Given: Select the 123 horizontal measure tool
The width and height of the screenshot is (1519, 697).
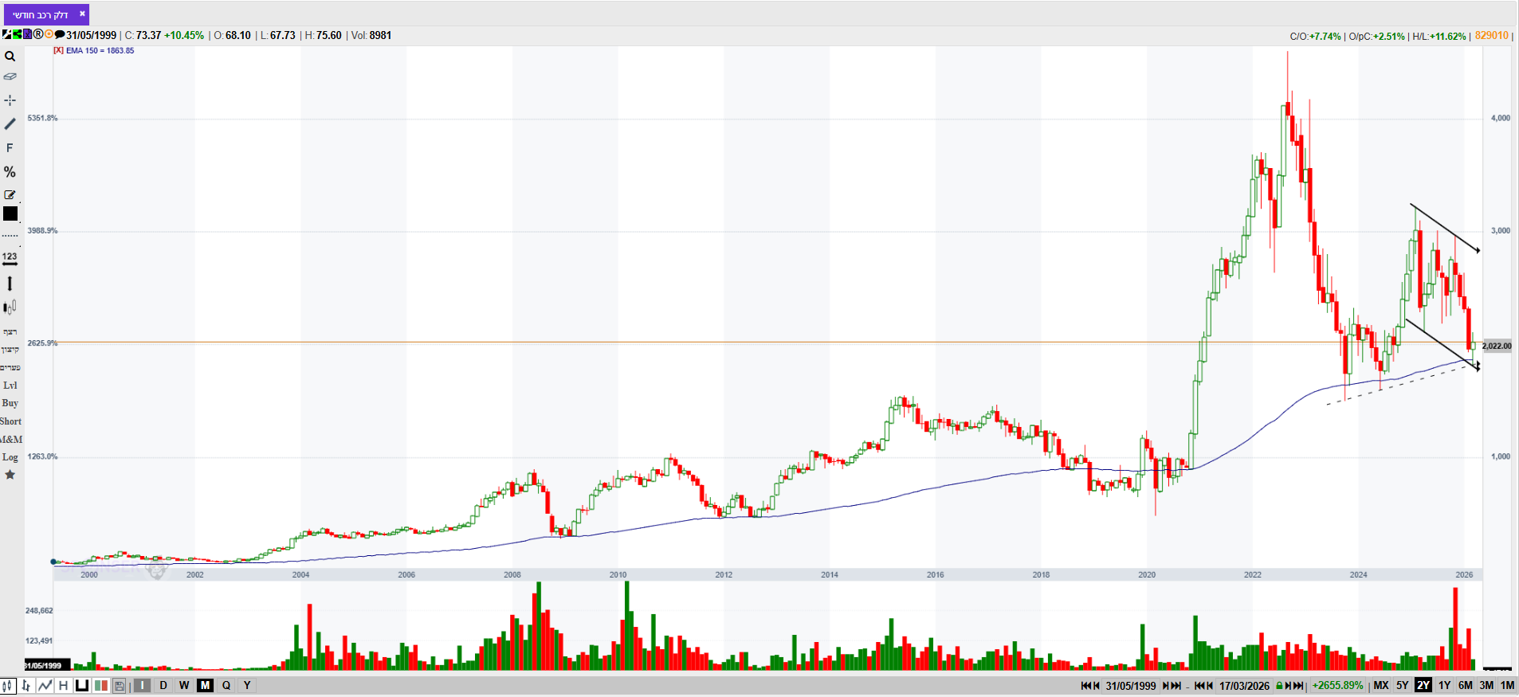Looking at the screenshot, I should [x=10, y=258].
